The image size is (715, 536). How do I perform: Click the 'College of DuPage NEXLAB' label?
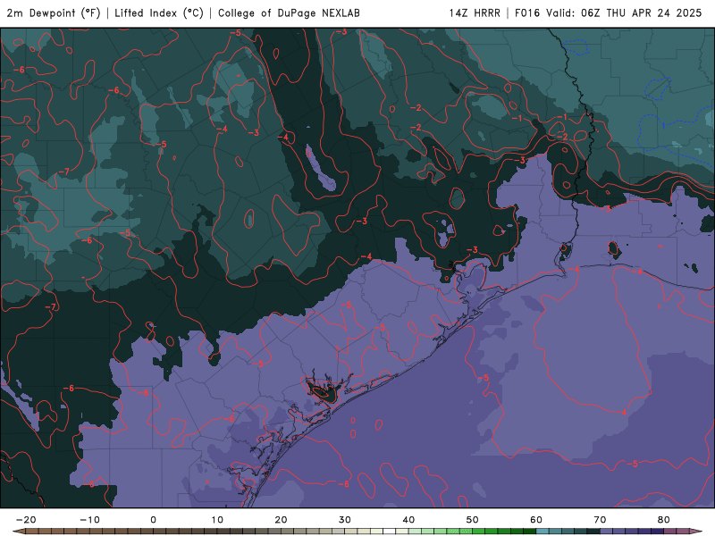click(289, 13)
